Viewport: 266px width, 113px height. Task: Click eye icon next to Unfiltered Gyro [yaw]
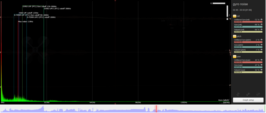[x=261, y=60]
